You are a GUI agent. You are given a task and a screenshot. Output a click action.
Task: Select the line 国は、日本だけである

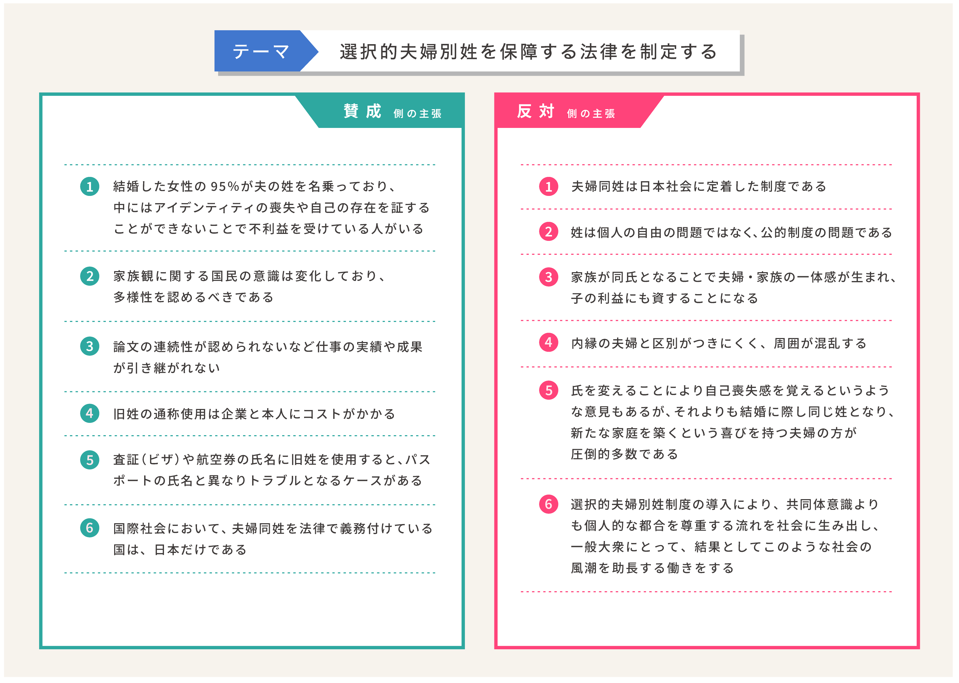point(180,550)
